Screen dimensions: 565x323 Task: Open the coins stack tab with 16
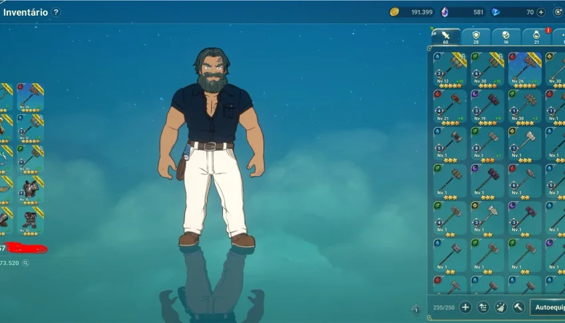click(506, 37)
